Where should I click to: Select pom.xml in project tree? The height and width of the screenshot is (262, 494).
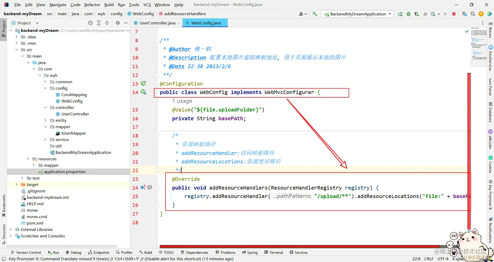pyautogui.click(x=35, y=223)
